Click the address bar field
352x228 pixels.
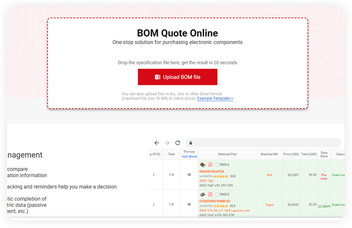click(264, 143)
